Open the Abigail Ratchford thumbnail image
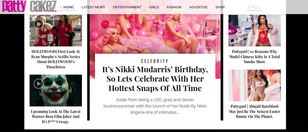This screenshot has height=132, width=308. pyautogui.click(x=254, y=85)
